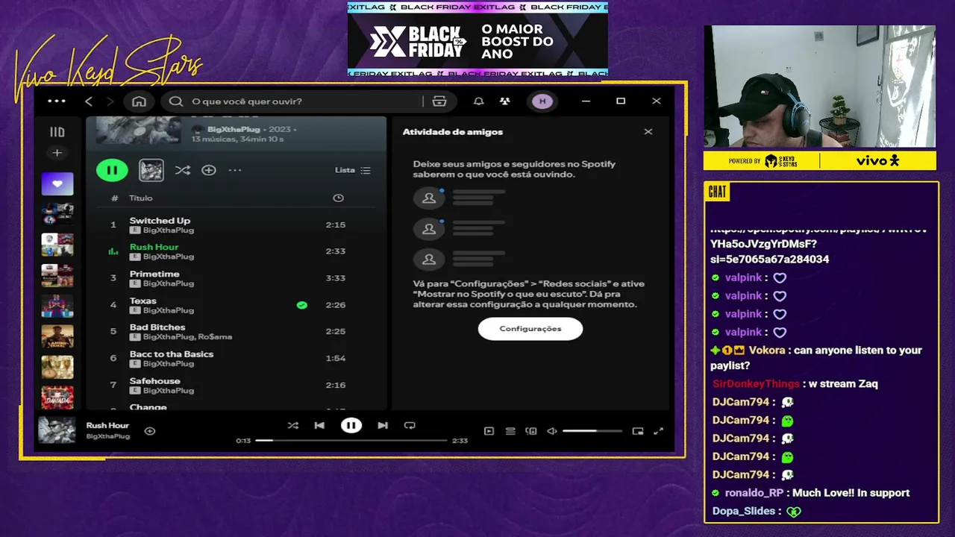Pause with the big green button

coord(112,170)
